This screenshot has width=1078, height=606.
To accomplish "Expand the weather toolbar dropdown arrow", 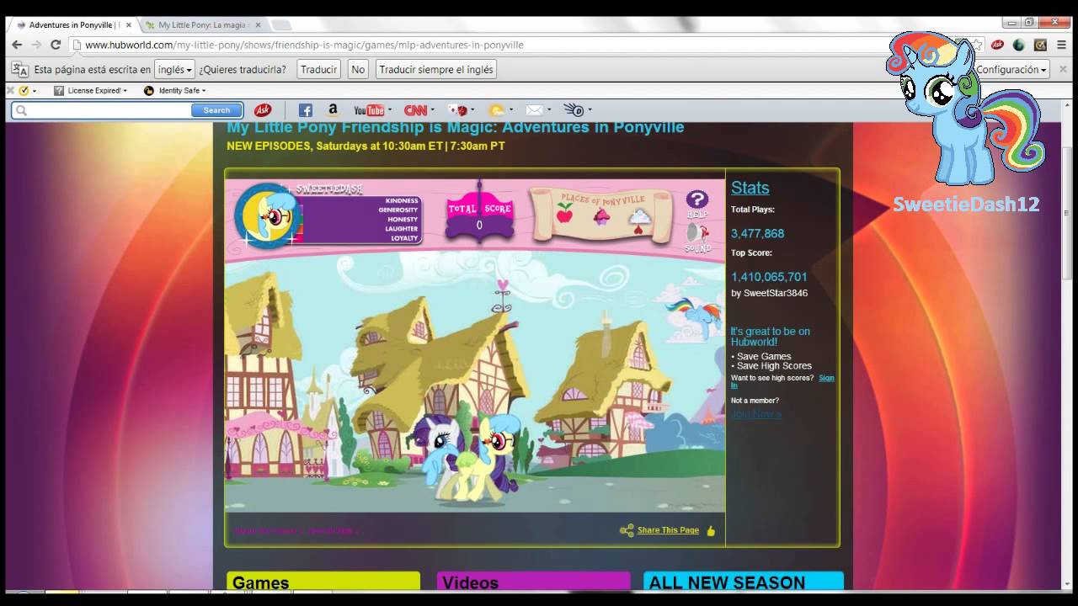I will click(x=511, y=110).
